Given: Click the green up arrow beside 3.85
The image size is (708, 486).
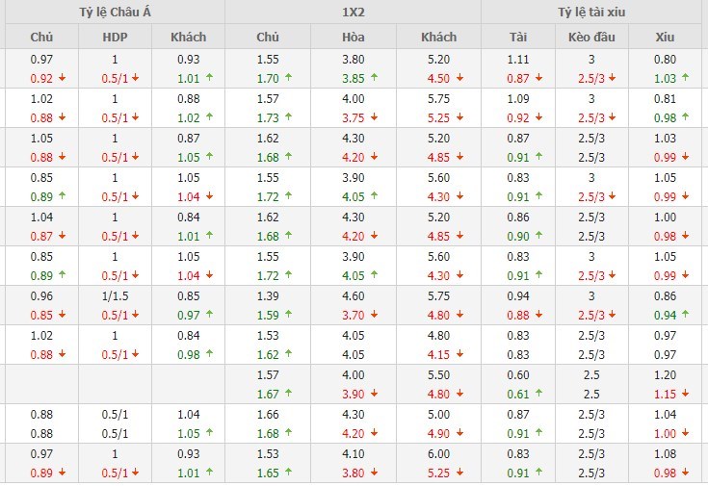Looking at the screenshot, I should 373,77.
